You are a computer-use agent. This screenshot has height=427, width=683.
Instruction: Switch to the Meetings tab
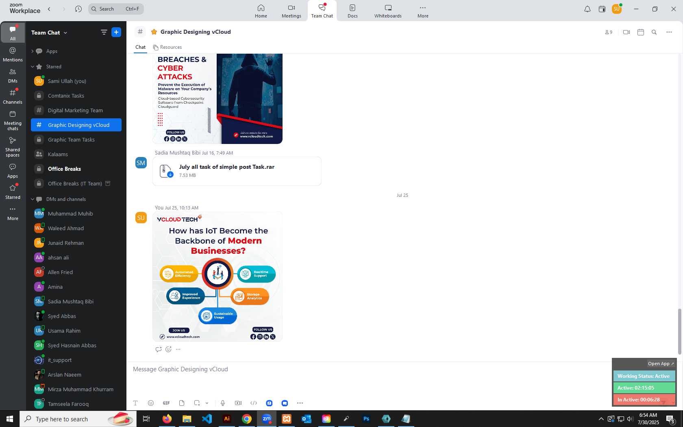(x=291, y=11)
